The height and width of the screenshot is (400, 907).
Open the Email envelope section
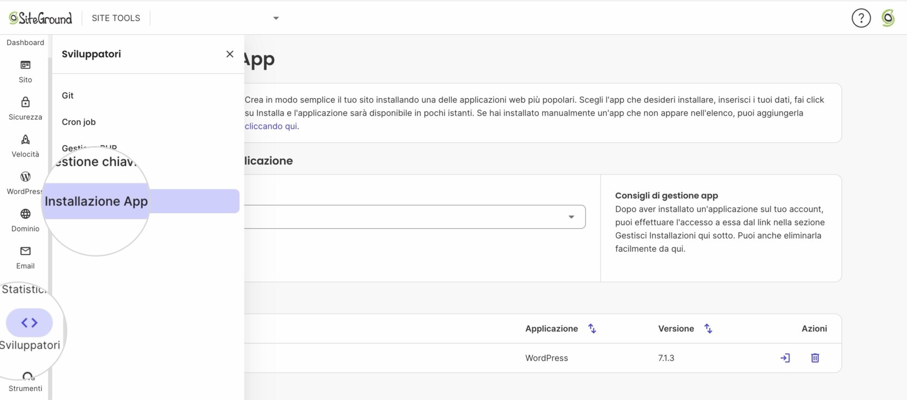point(25,258)
